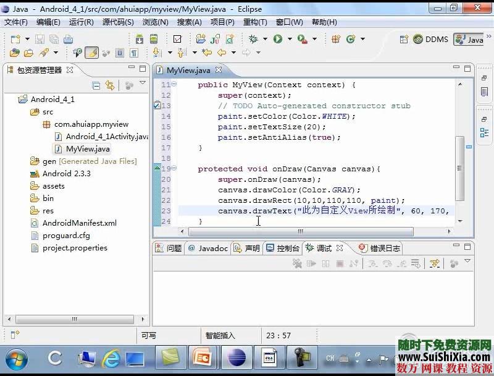Viewport: 494px width, 376px height.
Task: Click the DDMS perspective button
Action: (x=430, y=39)
